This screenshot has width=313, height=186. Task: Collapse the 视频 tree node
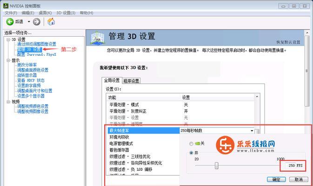click(x=8, y=102)
